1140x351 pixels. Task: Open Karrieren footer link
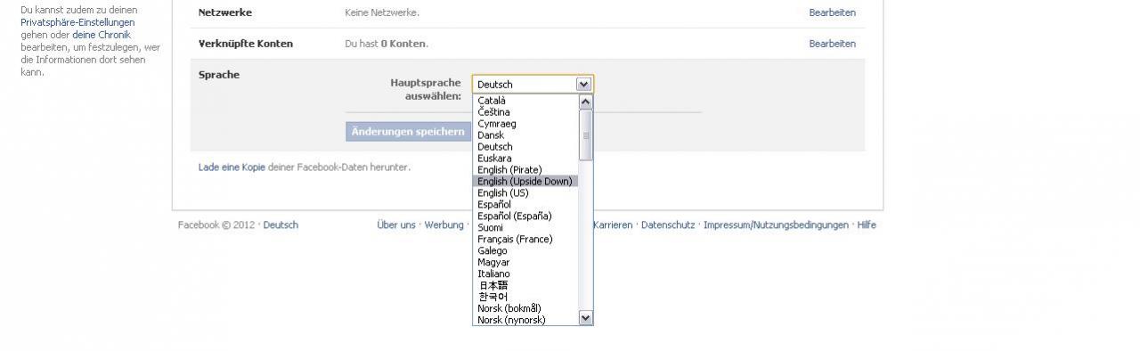pos(613,225)
